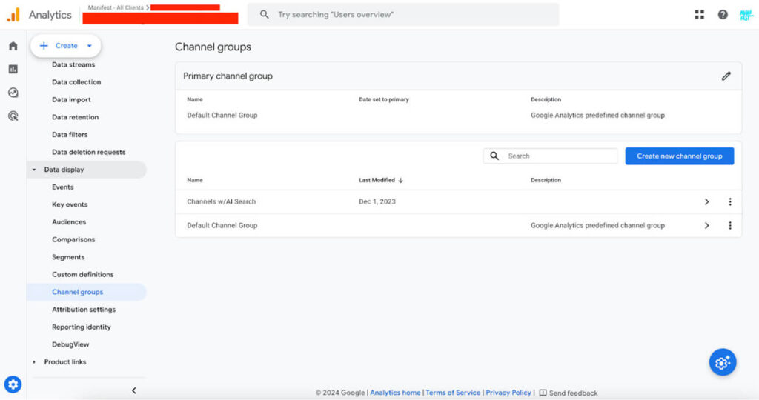Open the Google apps grid icon
Image resolution: width=759 pixels, height=400 pixels.
tap(700, 15)
